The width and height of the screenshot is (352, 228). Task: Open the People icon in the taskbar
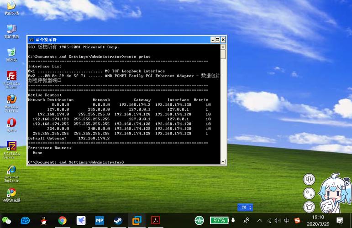(x=246, y=221)
